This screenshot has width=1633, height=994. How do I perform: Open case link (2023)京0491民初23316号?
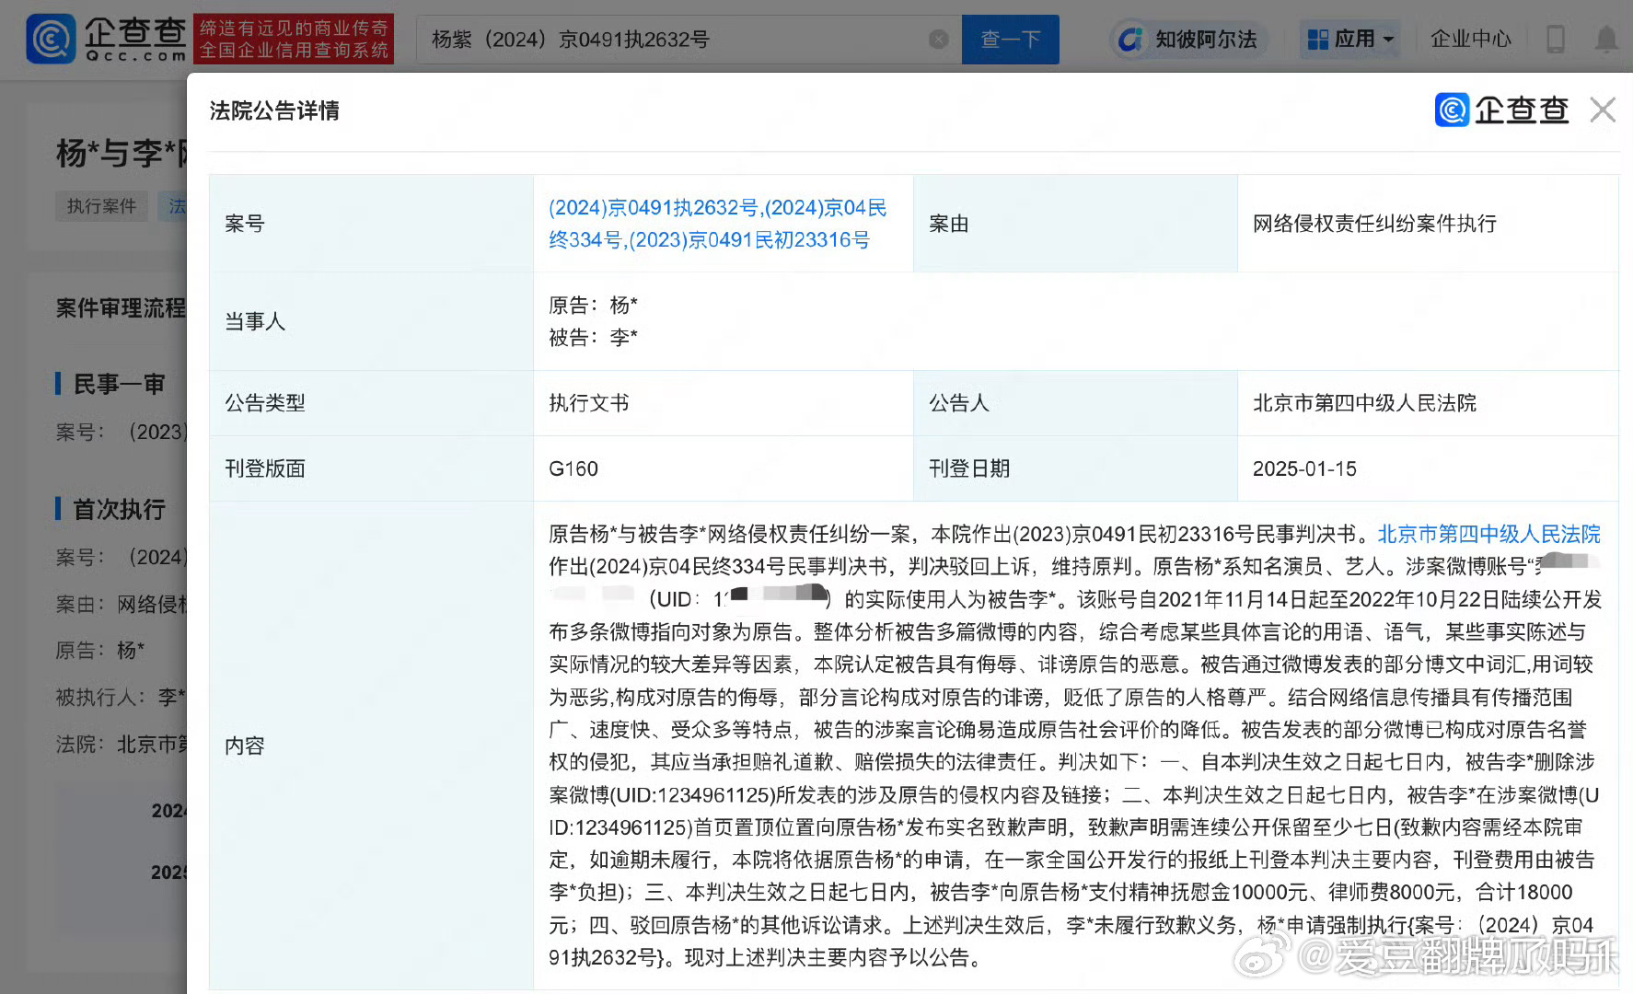[749, 240]
